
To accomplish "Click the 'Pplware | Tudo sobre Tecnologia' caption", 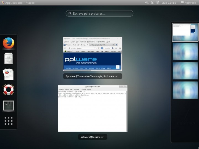I will click(93, 76).
